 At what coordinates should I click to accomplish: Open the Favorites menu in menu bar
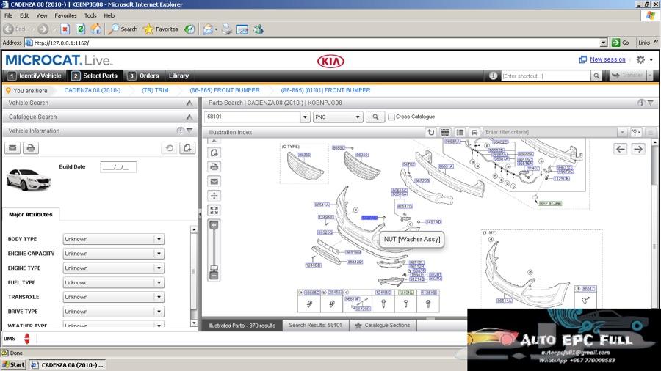point(66,15)
